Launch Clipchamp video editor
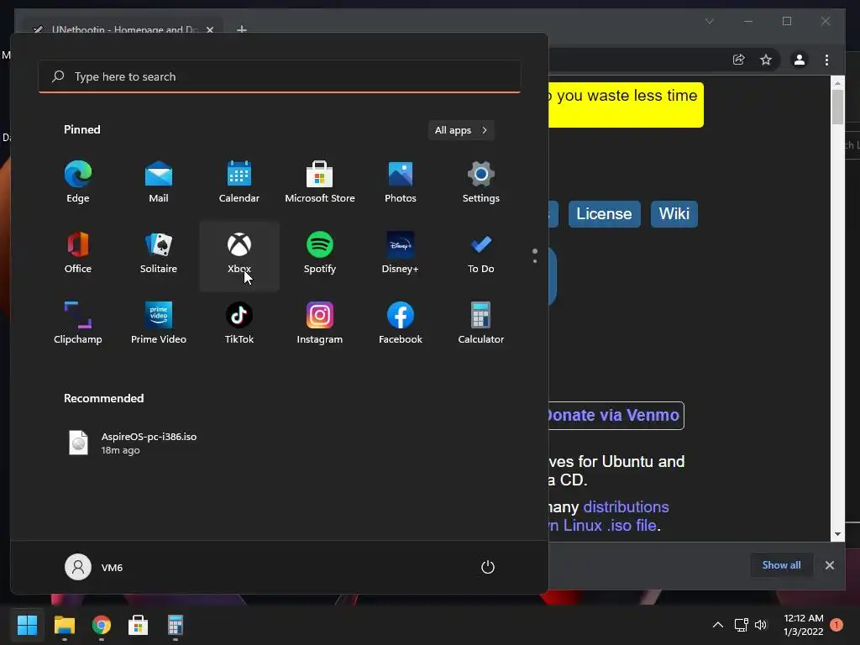Image resolution: width=860 pixels, height=645 pixels. [x=78, y=323]
